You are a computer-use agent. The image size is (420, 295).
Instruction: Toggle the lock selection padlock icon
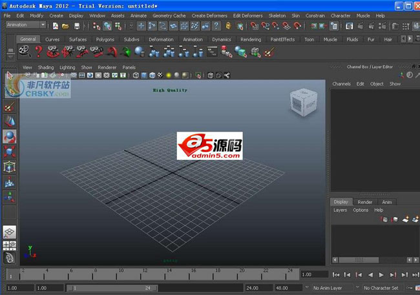228,26
